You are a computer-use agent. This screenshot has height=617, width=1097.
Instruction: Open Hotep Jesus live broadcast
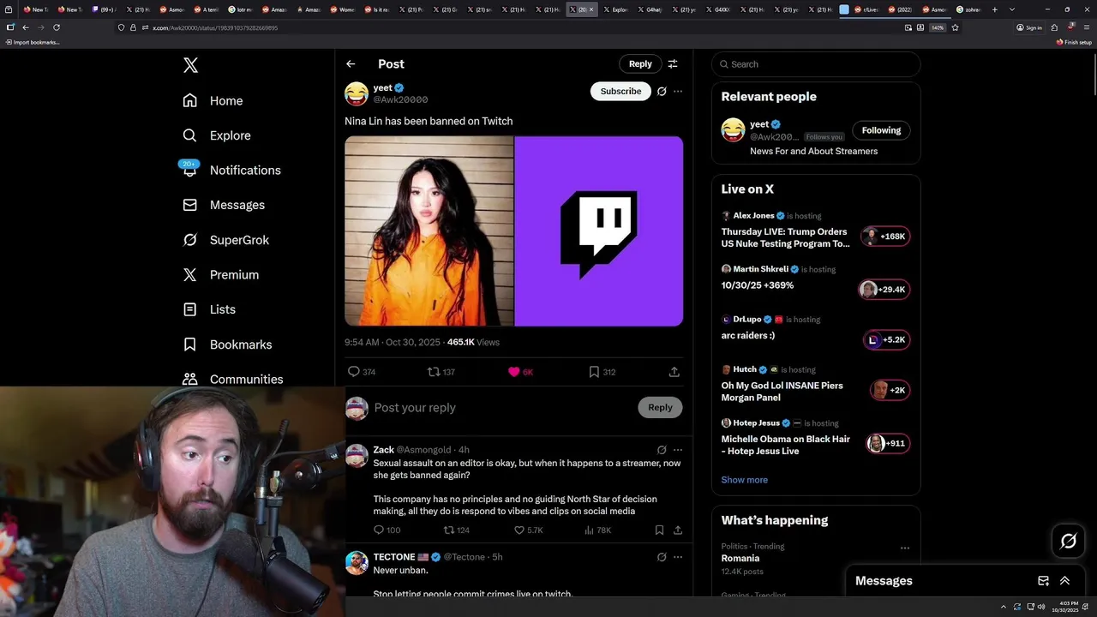(814, 437)
